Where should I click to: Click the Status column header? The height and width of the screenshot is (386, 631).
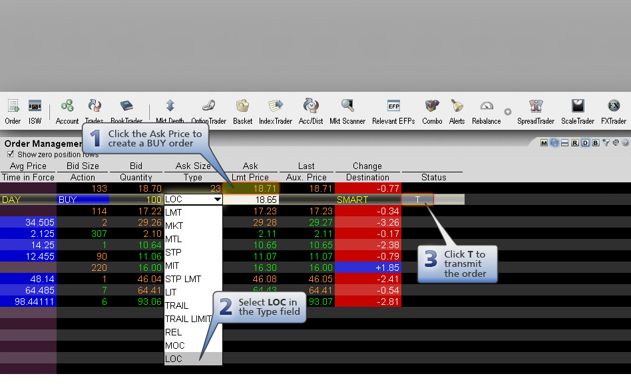pyautogui.click(x=433, y=177)
